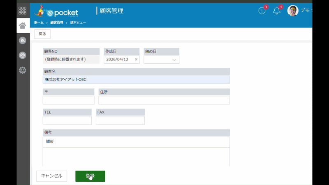This screenshot has width=329, height=185.
Task: Focus the 備考 text area
Action: (x=136, y=151)
